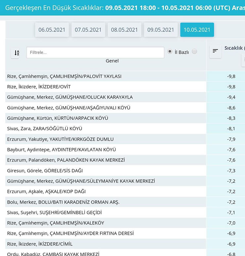Switch to the 06.05.2021 date tab

point(52,30)
